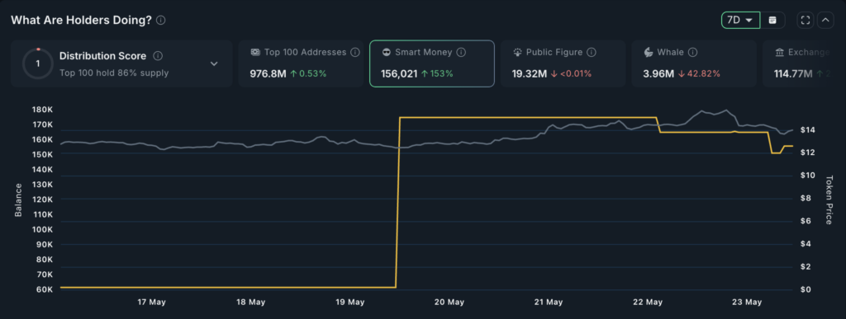Viewport: 846px width, 319px height.
Task: Collapse the panel with the up chevron
Action: [825, 21]
